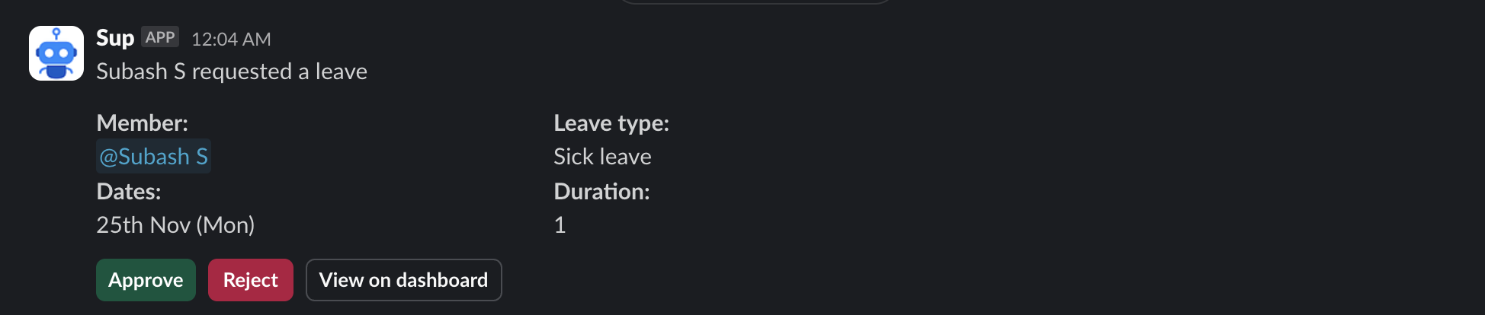1485x315 pixels.
Task: Click the 'Member:' field label
Action: (142, 123)
